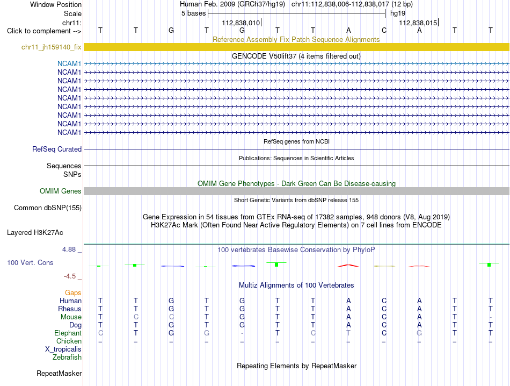Open 'Reference Assembly Fix Patch Sequence Alignments' title

pyautogui.click(x=296, y=39)
